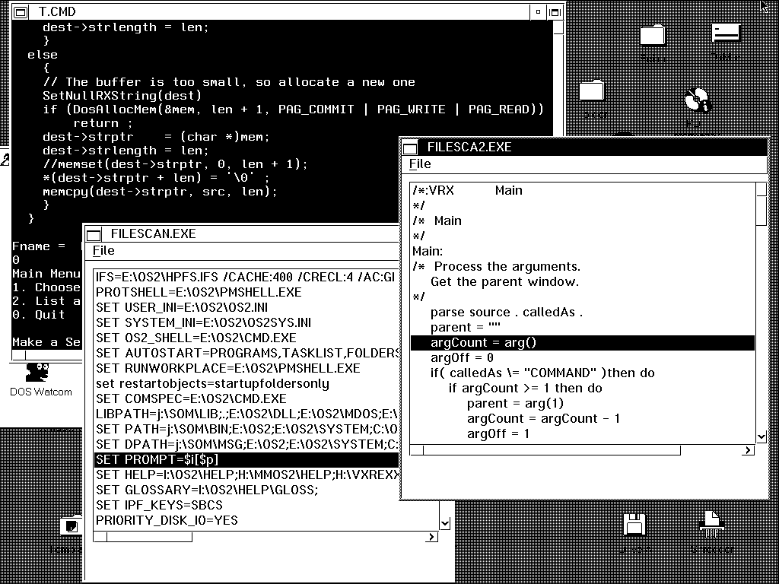Select 'parse source . calledAs .' line

(x=506, y=312)
